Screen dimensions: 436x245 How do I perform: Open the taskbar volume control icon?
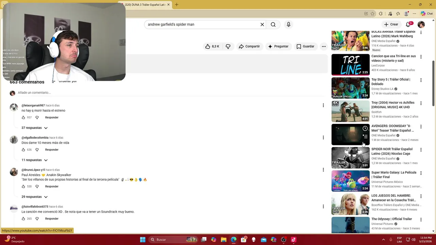(414, 240)
